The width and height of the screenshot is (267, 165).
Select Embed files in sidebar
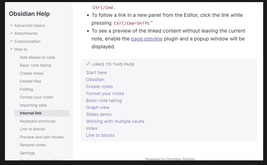[x=31, y=81]
